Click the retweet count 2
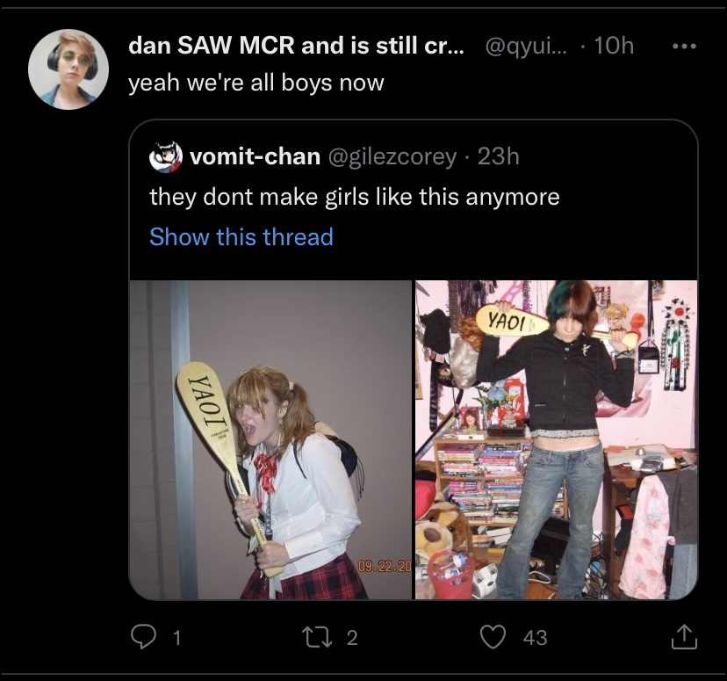Image resolution: width=727 pixels, height=681 pixels. 352,637
